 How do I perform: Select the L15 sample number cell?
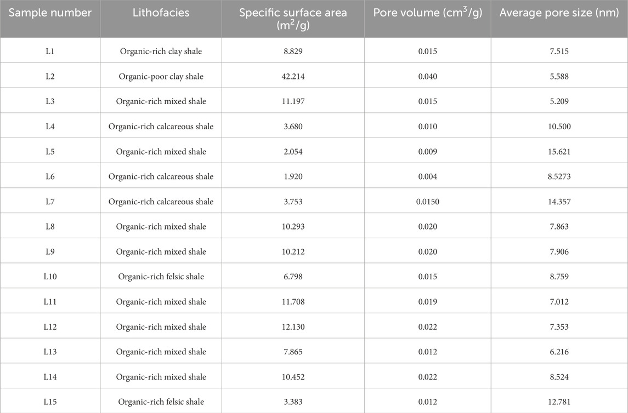click(50, 402)
